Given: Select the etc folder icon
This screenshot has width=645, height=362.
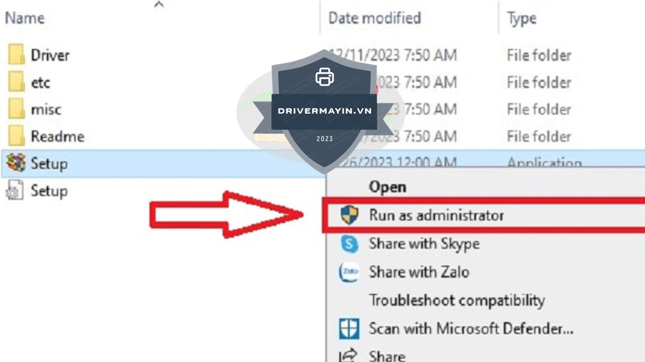Looking at the screenshot, I should pos(16,82).
